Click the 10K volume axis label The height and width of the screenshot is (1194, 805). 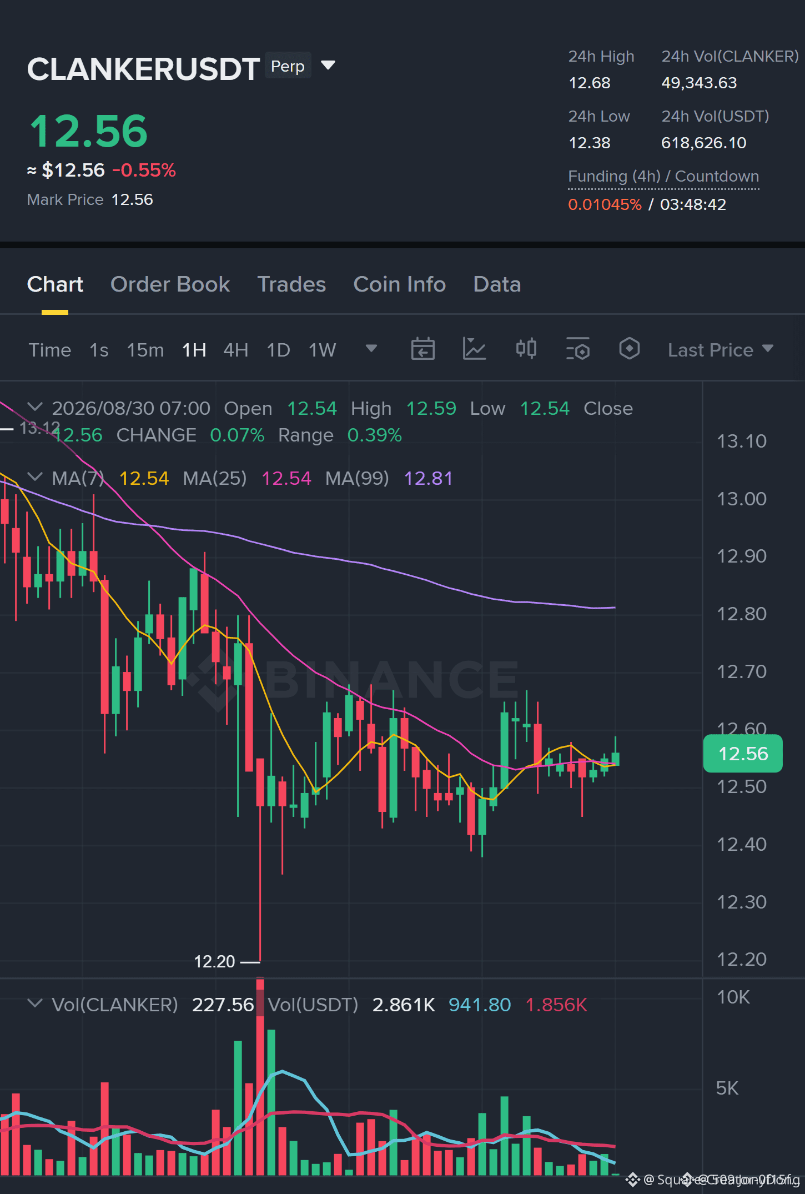point(733,997)
